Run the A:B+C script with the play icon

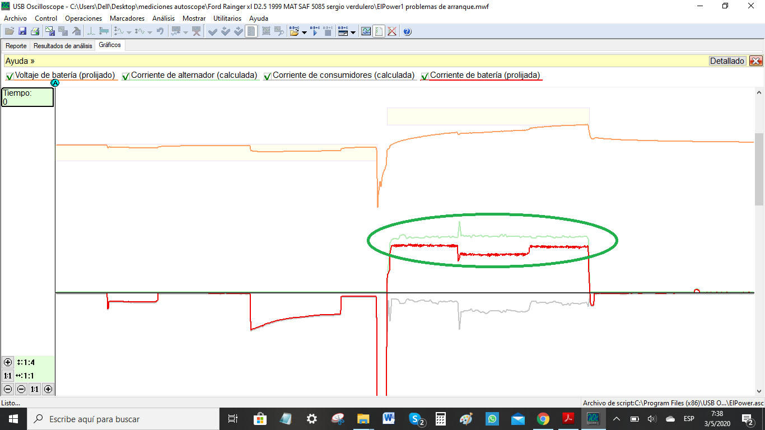[x=314, y=31]
